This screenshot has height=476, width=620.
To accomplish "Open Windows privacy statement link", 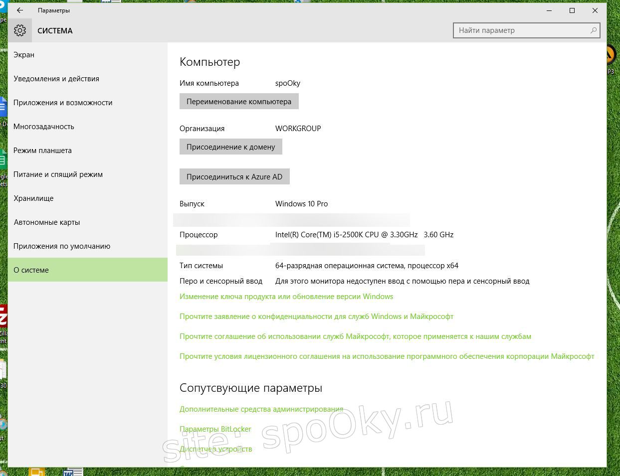I will click(x=316, y=317).
